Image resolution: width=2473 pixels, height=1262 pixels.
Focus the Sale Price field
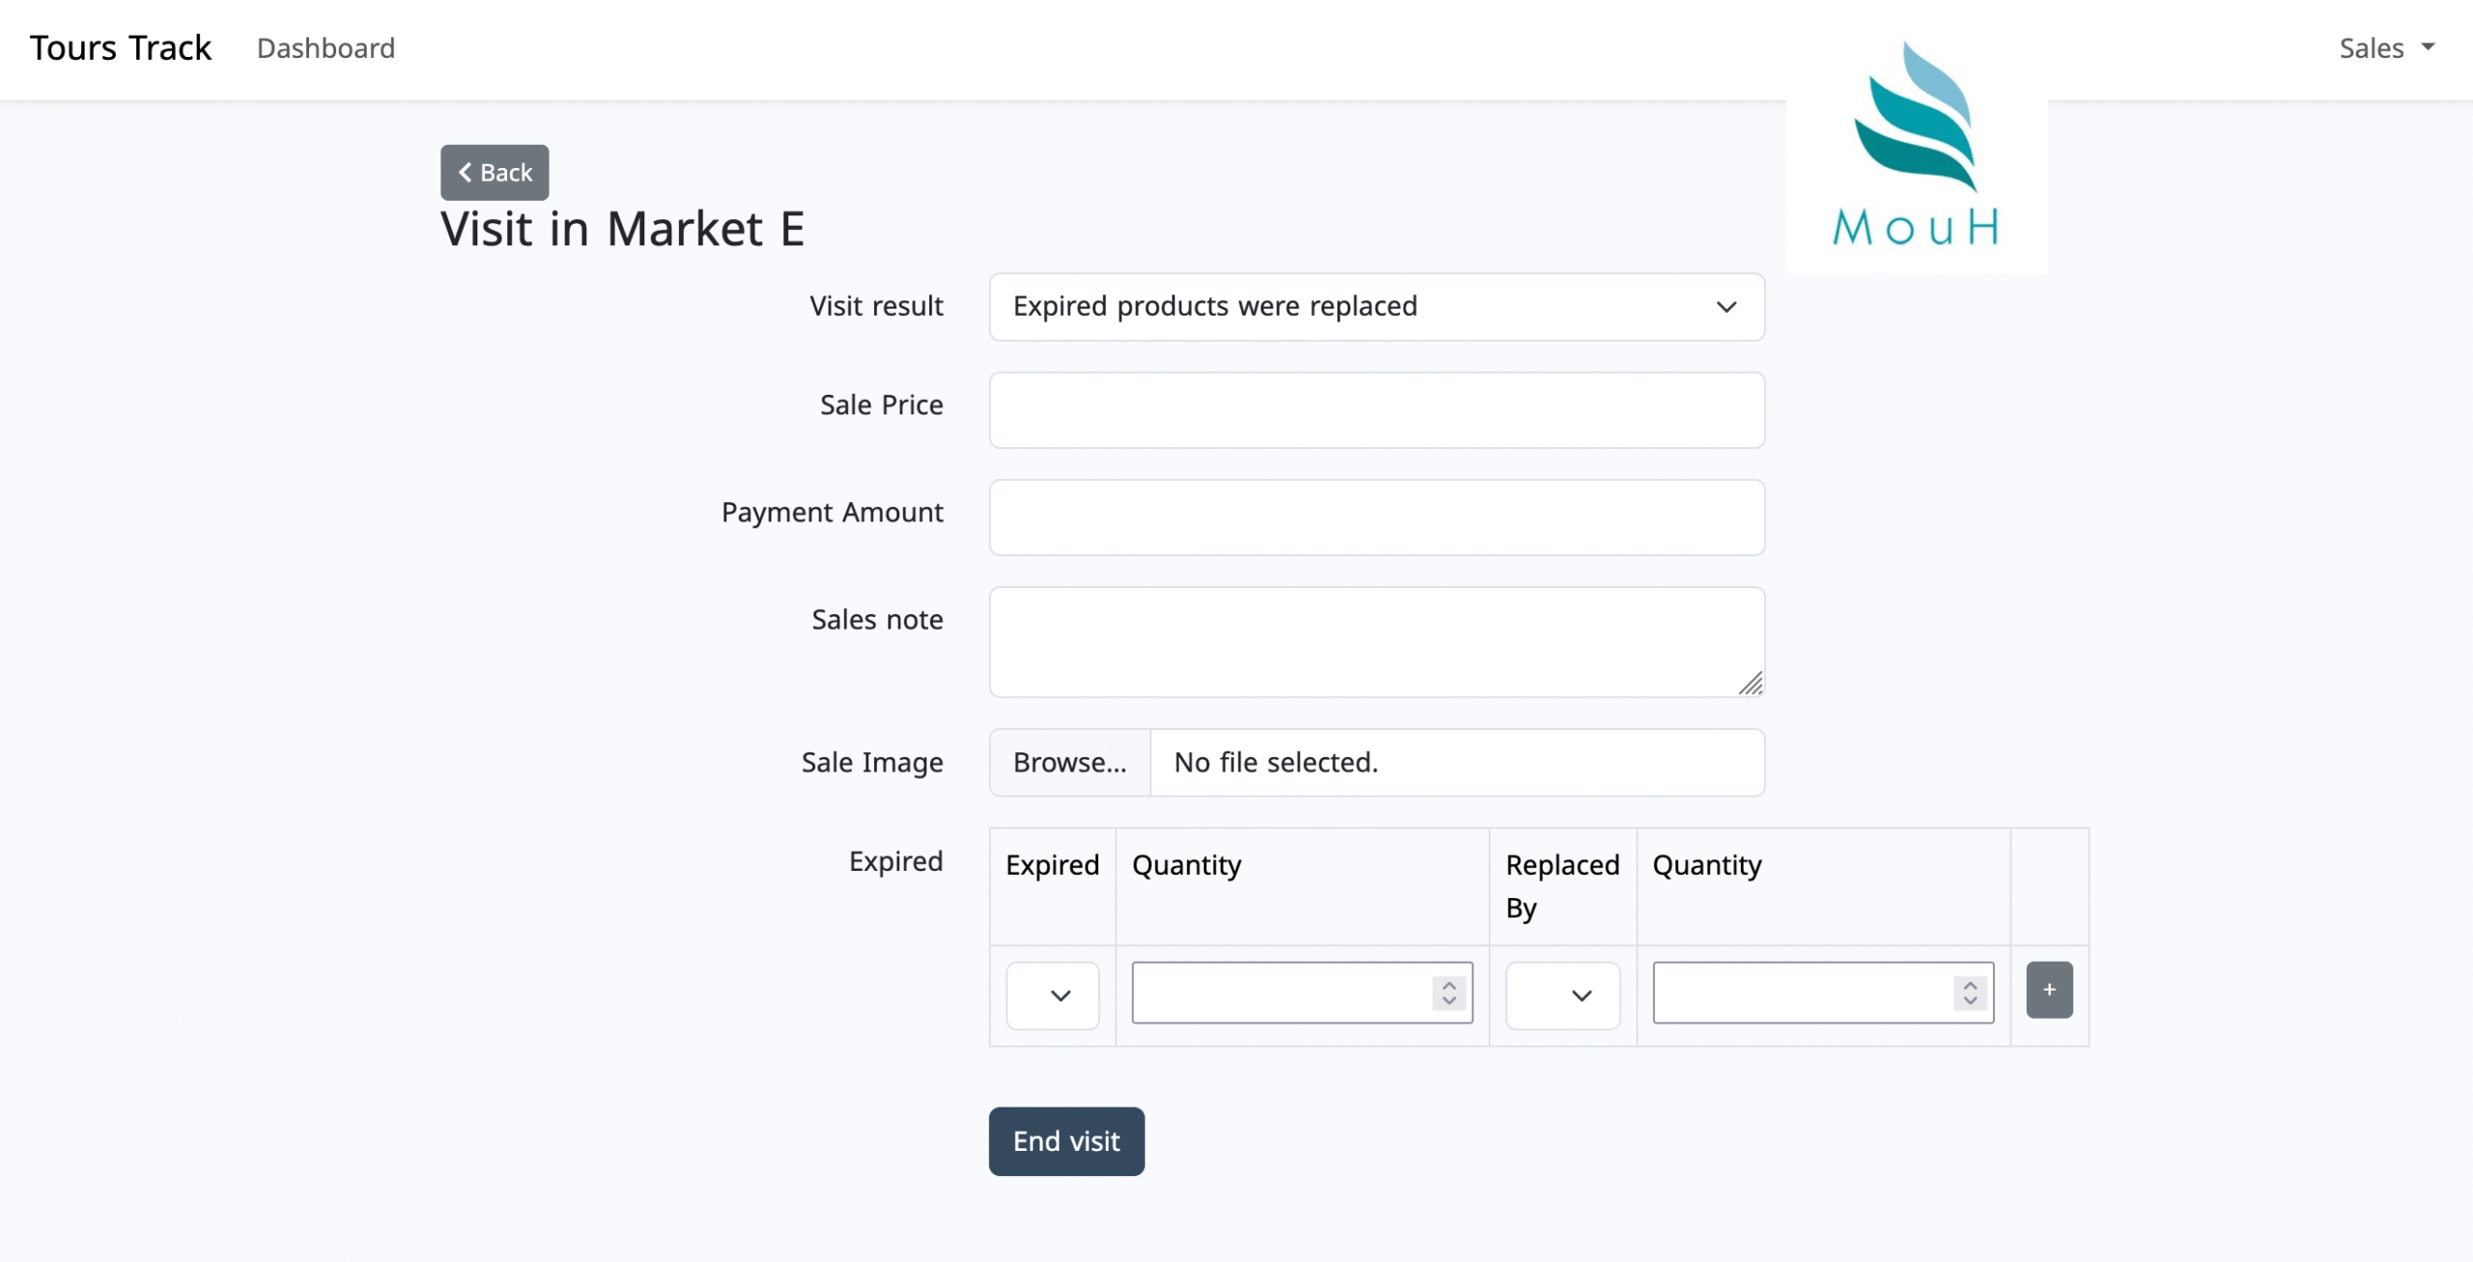click(x=1377, y=410)
